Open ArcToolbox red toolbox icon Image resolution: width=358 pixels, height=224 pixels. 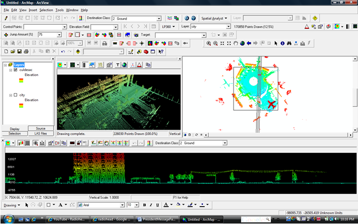(146, 52)
